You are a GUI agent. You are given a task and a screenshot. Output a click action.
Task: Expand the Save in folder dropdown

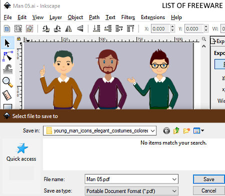[152, 131]
